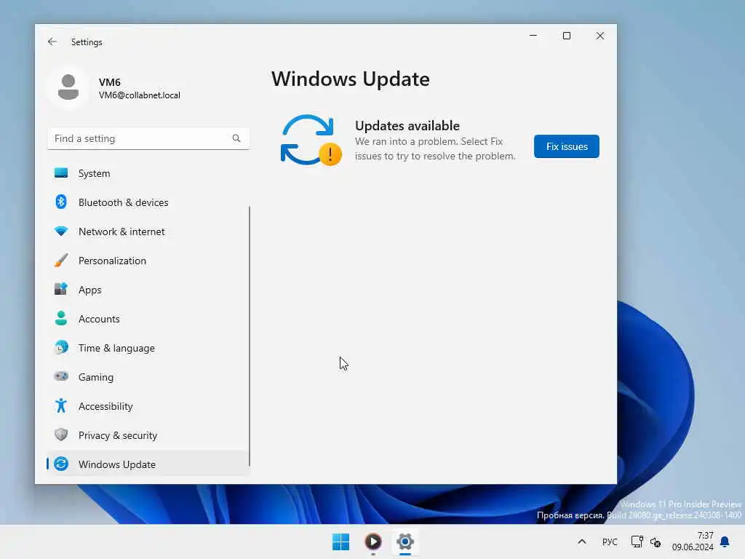Open the Apps settings category

tap(148, 290)
